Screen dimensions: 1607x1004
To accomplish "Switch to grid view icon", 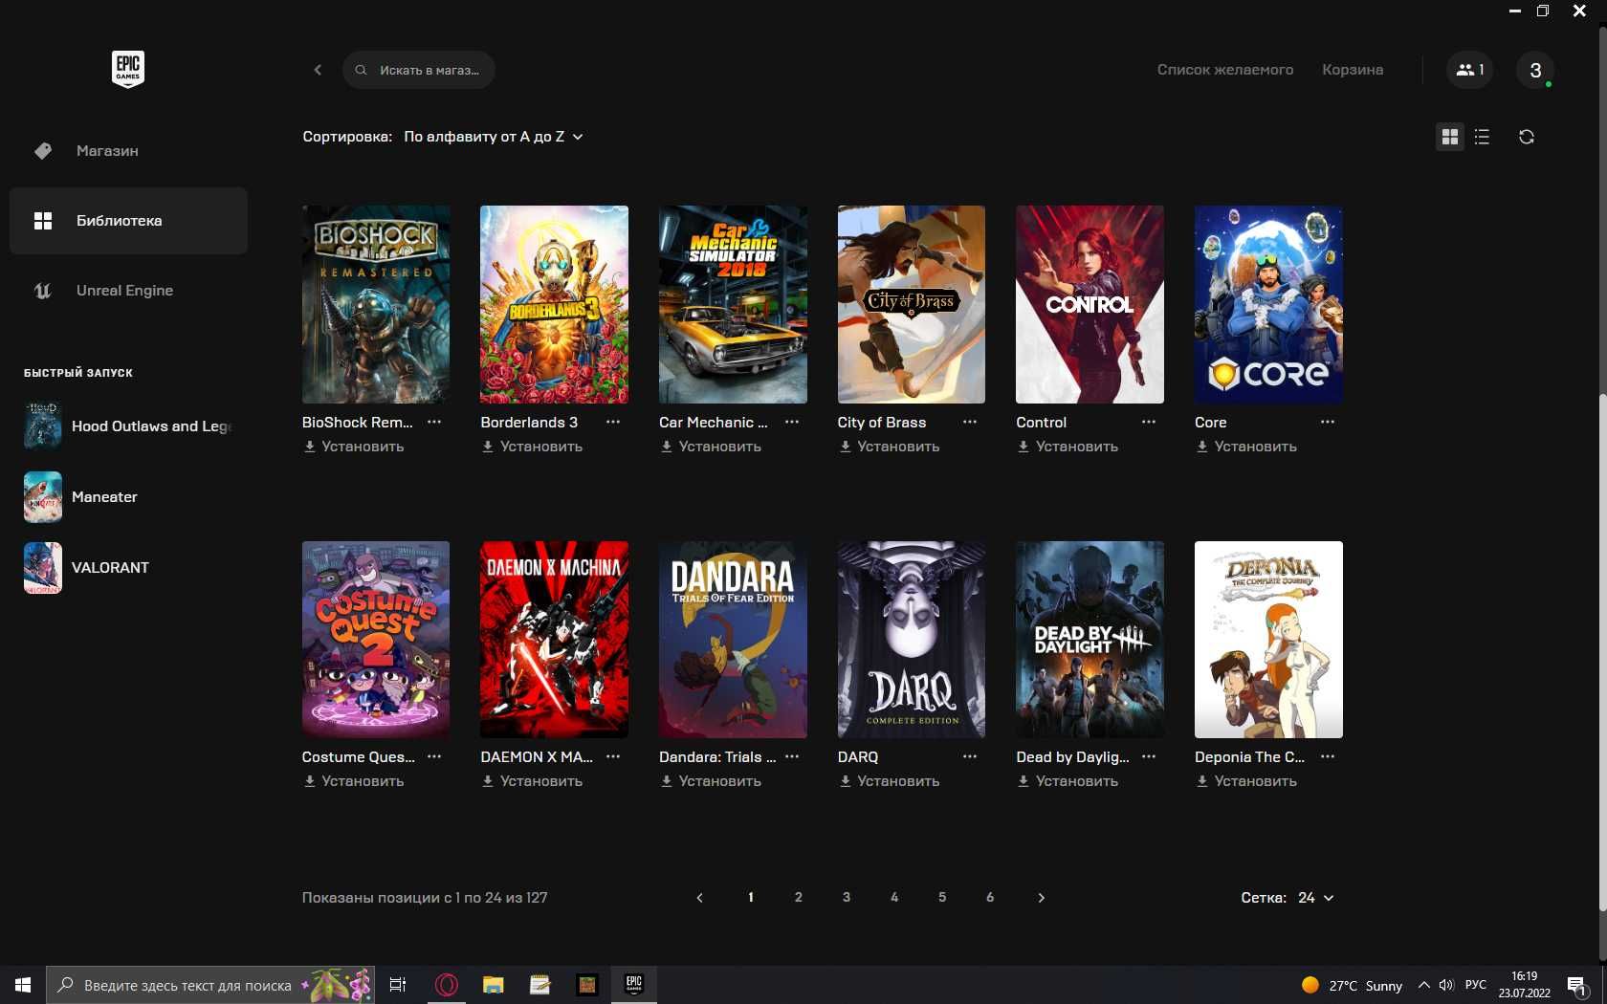I will (x=1450, y=137).
